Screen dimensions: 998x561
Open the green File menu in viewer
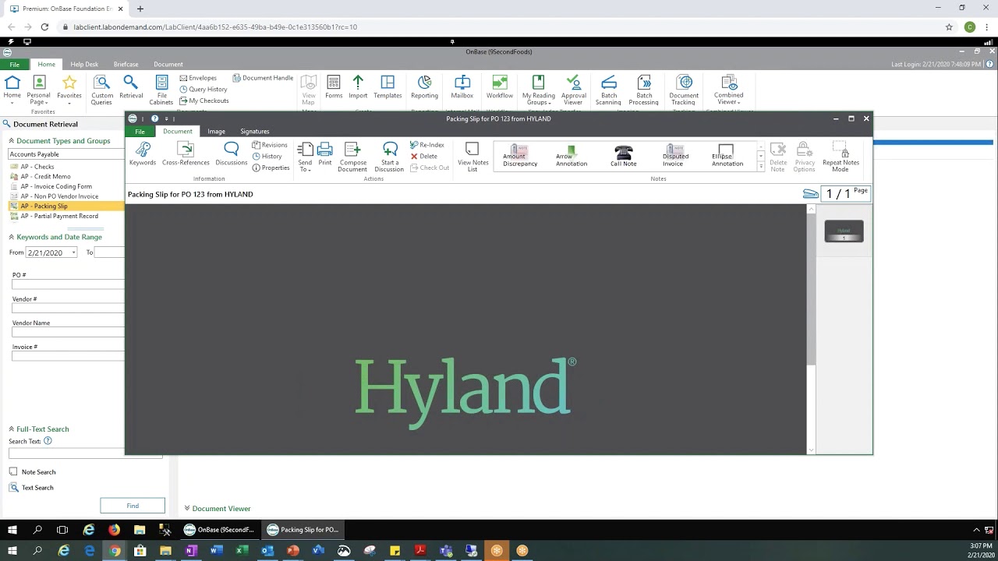tap(140, 132)
